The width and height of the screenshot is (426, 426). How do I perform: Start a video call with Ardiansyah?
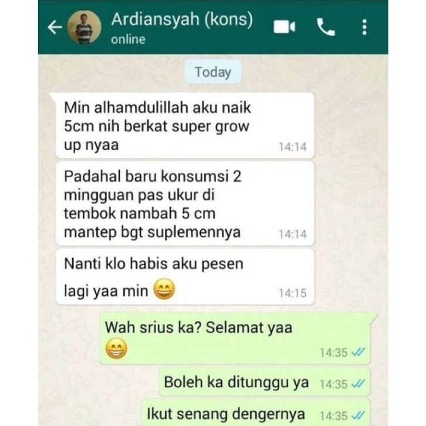[x=284, y=27]
